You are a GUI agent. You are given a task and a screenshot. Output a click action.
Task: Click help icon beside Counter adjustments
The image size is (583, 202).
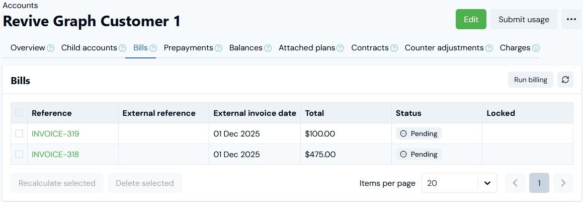click(488, 48)
